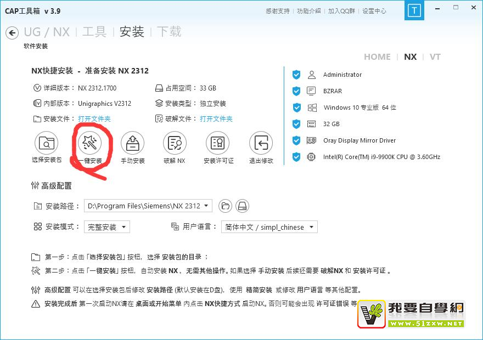This screenshot has height=340, width=483.
Task: Click the 选择安装包 folder search icon
Action: [x=47, y=144]
